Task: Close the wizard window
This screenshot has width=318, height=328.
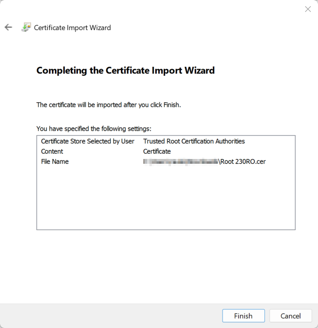Action: tap(308, 9)
